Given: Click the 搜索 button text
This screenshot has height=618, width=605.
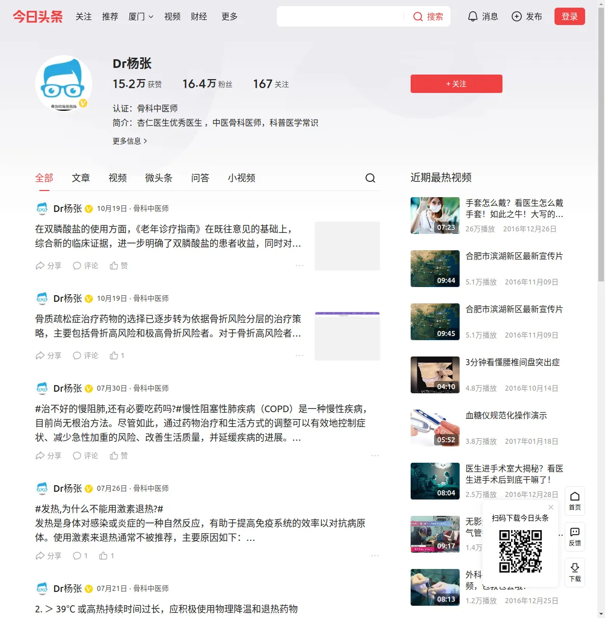Looking at the screenshot, I should 435,17.
